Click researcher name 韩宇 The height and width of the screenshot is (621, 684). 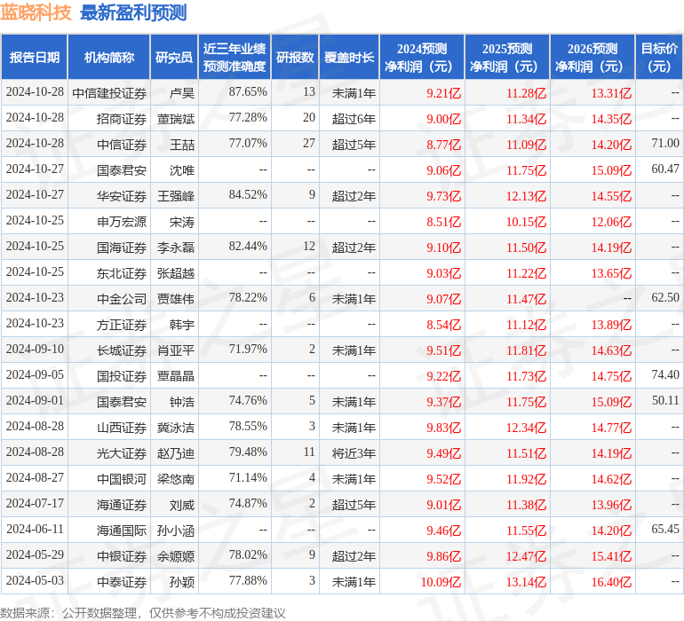pyautogui.click(x=182, y=324)
